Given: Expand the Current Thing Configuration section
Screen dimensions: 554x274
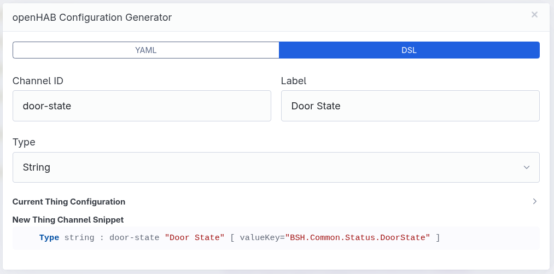Looking at the screenshot, I should [x=69, y=202].
